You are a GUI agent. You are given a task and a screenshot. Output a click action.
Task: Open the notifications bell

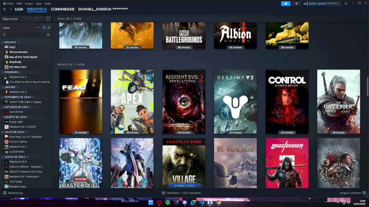(298, 3)
